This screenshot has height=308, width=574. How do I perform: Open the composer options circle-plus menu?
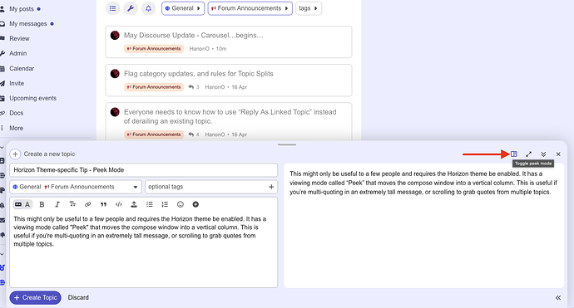click(195, 204)
